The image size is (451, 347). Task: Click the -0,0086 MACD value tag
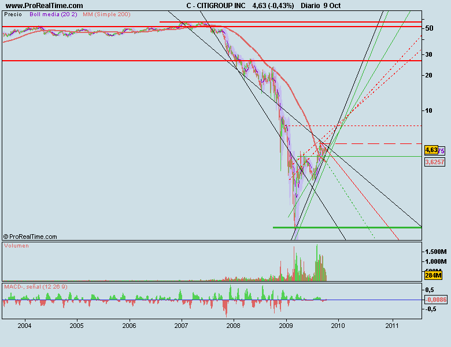[x=436, y=300]
